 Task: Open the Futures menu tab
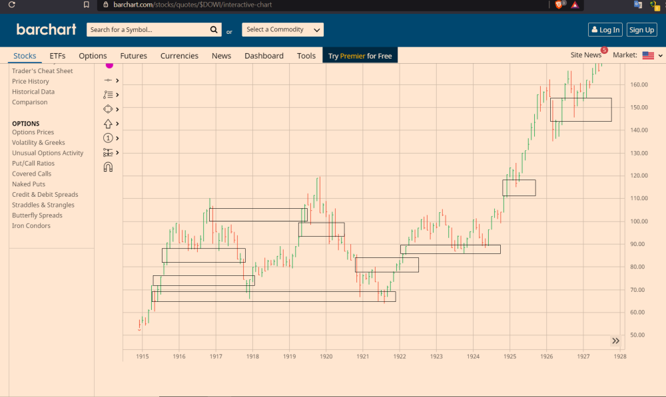pos(133,56)
